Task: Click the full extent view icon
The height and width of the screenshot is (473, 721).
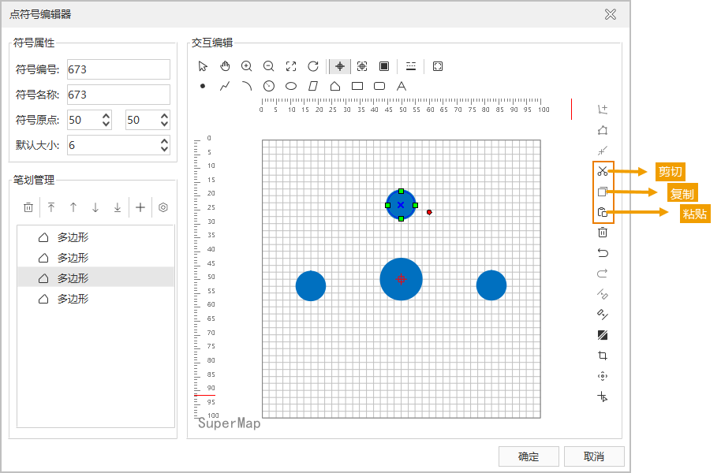Action: pyautogui.click(x=291, y=66)
